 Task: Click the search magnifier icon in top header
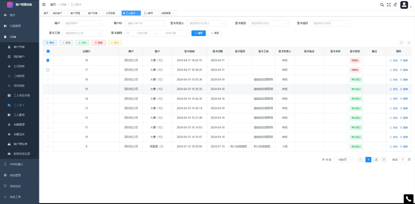pos(382,5)
